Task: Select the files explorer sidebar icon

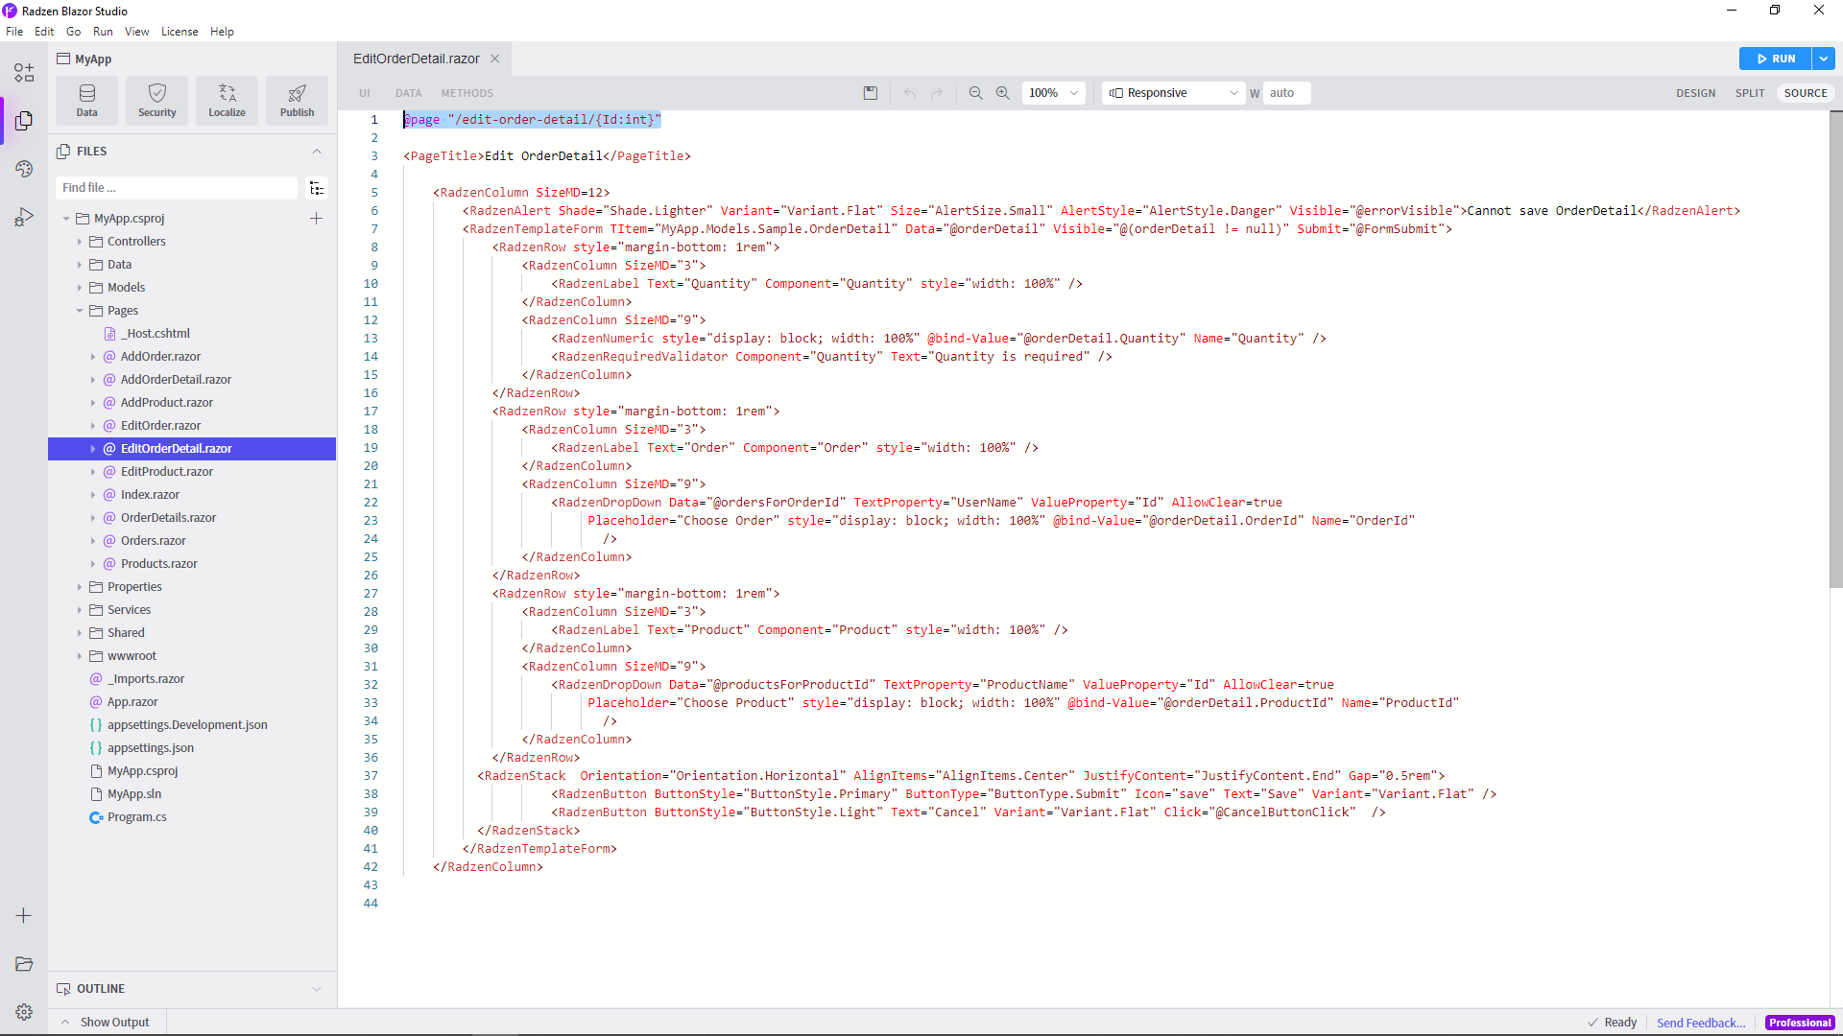Action: click(24, 121)
